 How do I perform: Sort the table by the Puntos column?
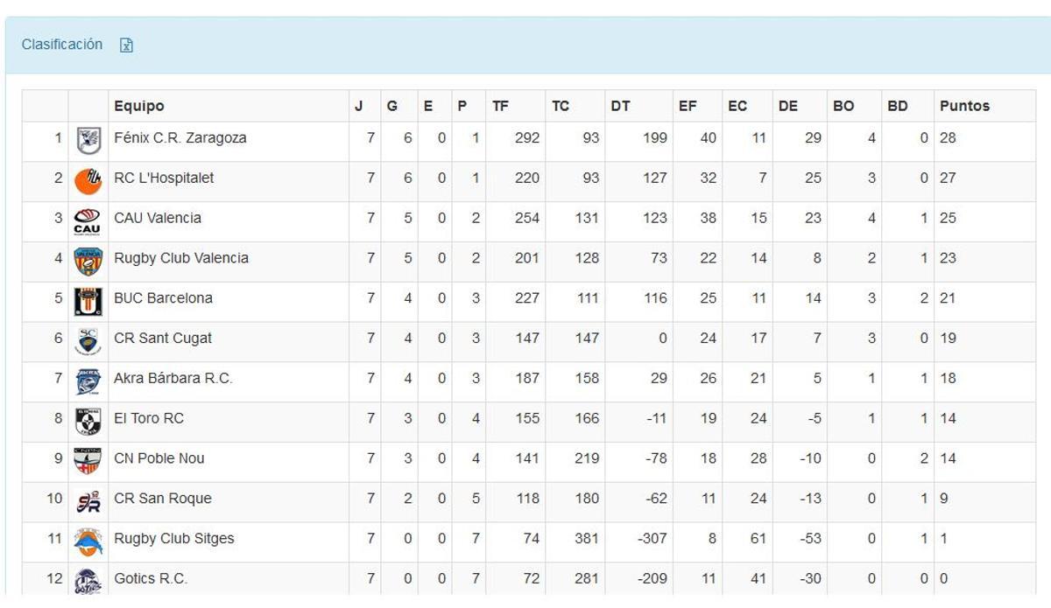(x=964, y=105)
